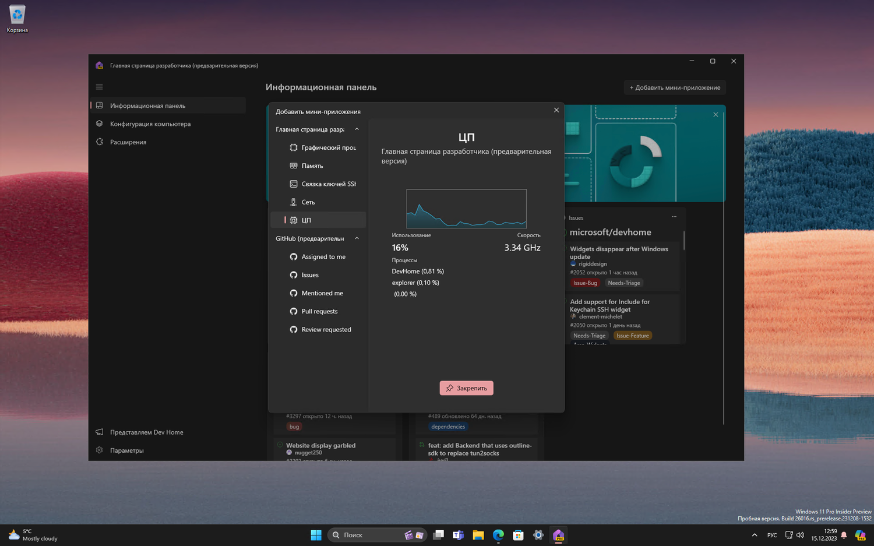Open issue Widgets disappear after Windows update
The height and width of the screenshot is (546, 874).
click(619, 252)
